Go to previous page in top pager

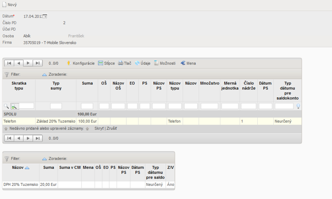point(19,63)
